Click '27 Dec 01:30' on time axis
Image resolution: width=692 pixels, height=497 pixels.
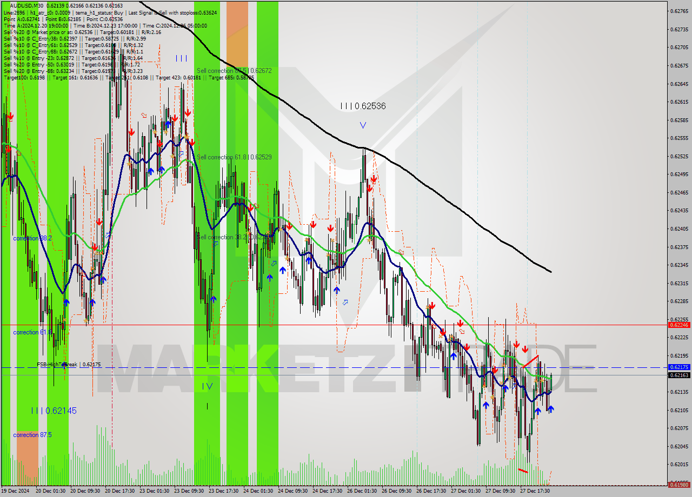click(465, 491)
